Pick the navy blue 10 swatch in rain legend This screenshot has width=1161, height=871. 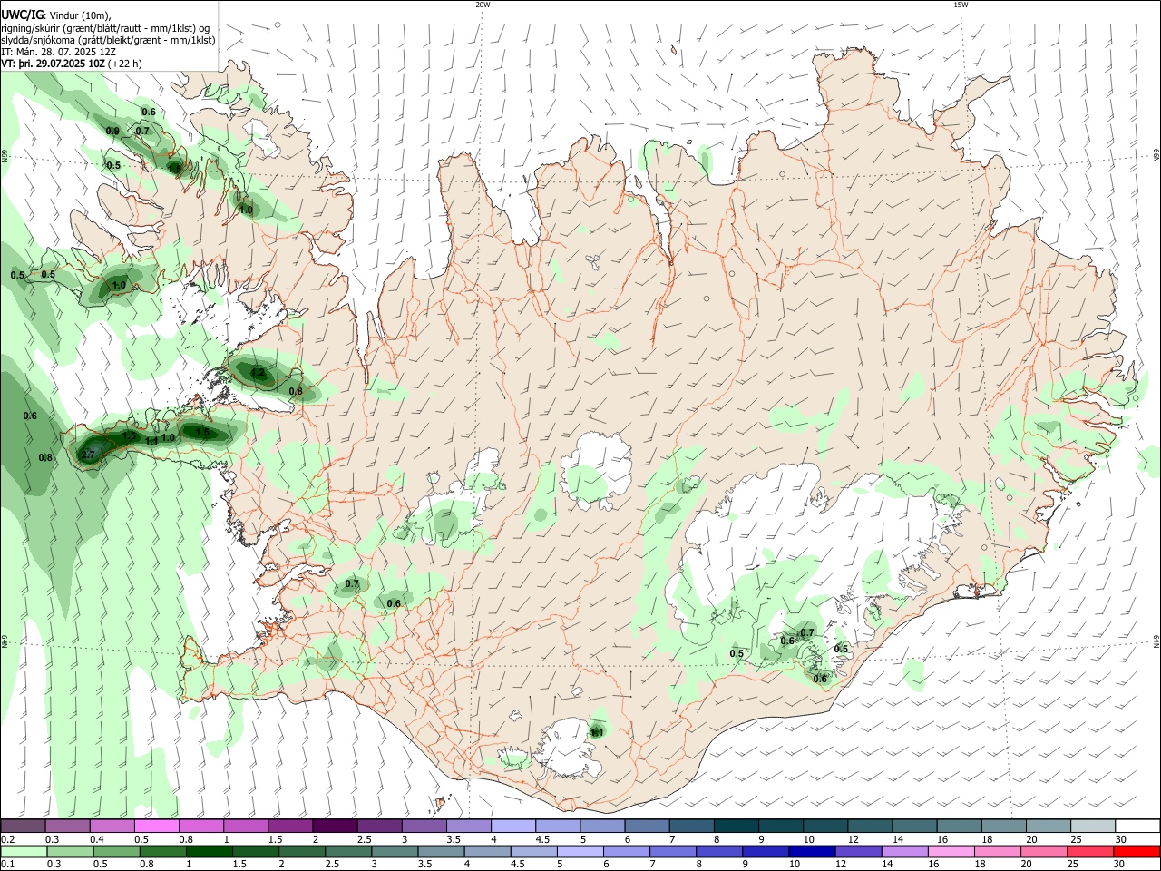point(811,851)
